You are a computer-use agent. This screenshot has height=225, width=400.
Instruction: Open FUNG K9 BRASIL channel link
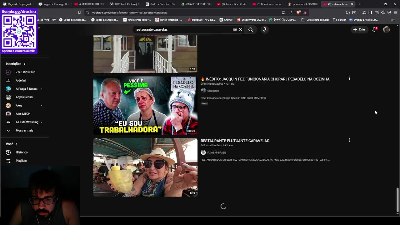point(217,152)
